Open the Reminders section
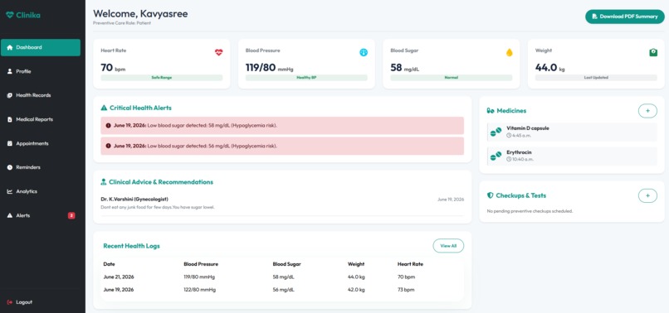The height and width of the screenshot is (313, 669). 41,167
